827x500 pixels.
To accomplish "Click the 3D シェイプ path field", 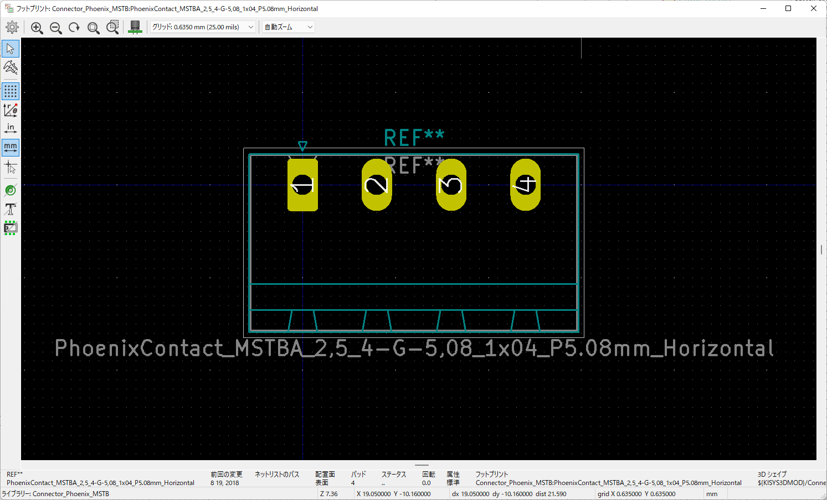I will [792, 478].
